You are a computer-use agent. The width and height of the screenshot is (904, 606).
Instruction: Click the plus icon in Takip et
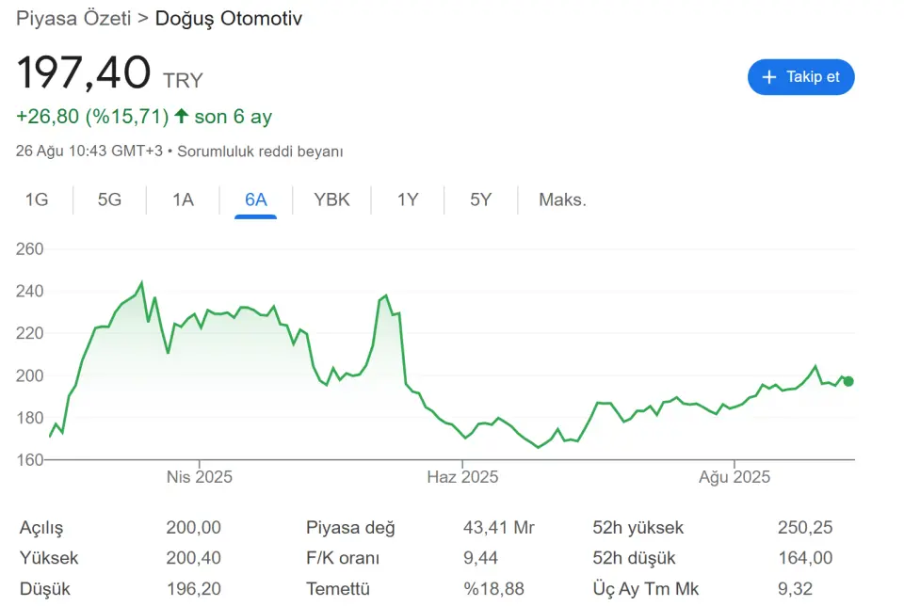[769, 77]
